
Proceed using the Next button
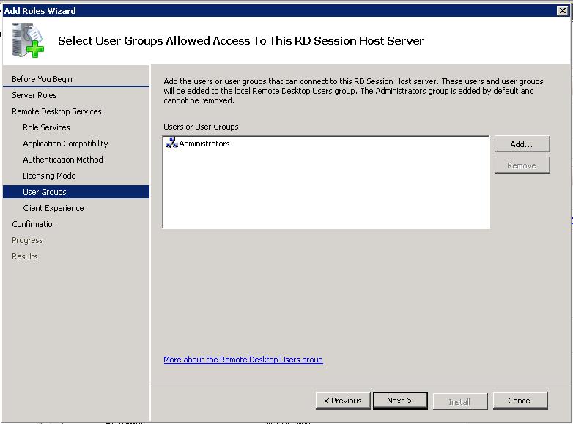point(399,401)
